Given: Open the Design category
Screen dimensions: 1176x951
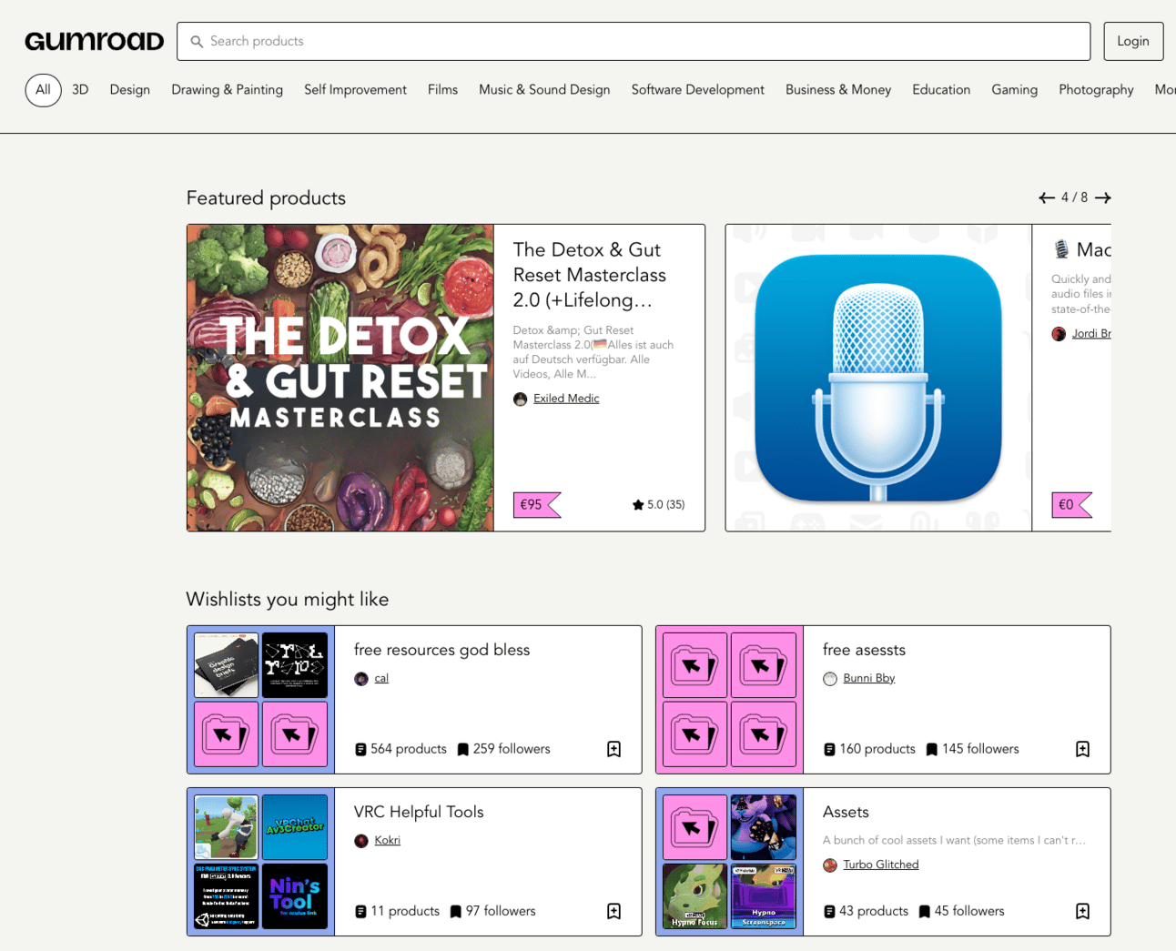Looking at the screenshot, I should pyautogui.click(x=130, y=90).
